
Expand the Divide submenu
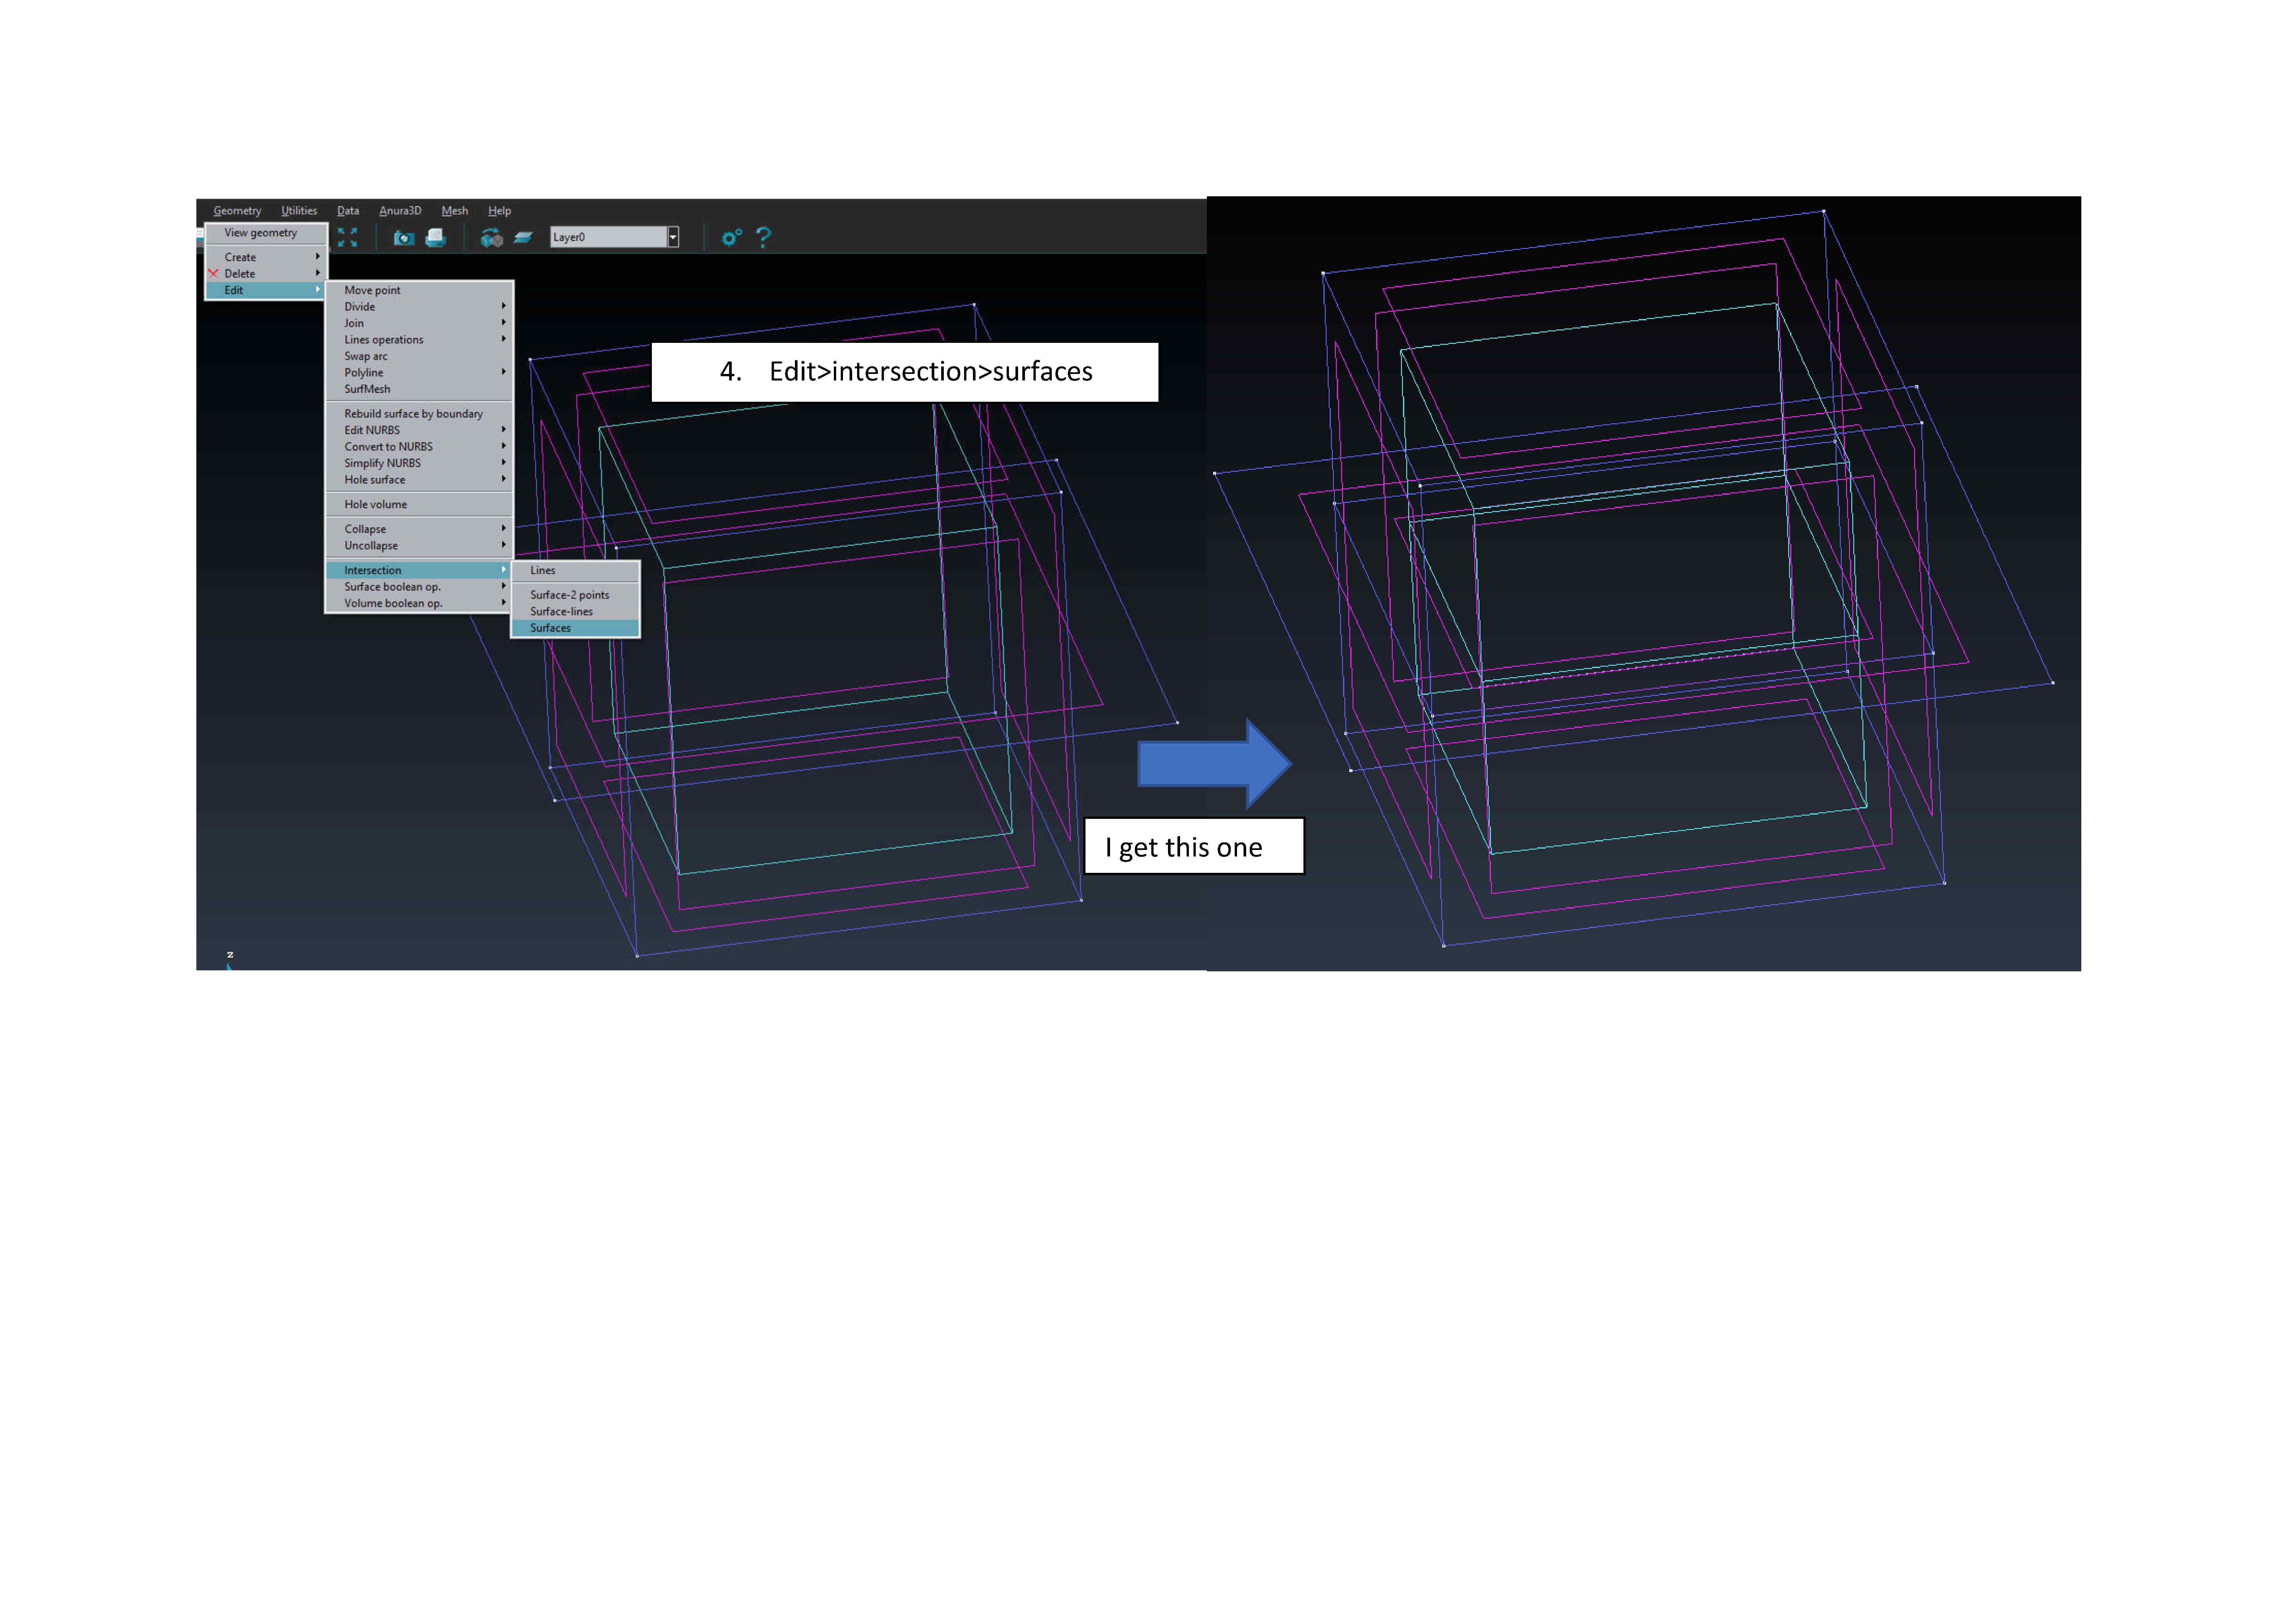(x=419, y=307)
